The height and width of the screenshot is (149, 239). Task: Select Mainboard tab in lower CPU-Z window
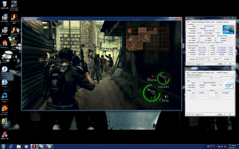201,73
